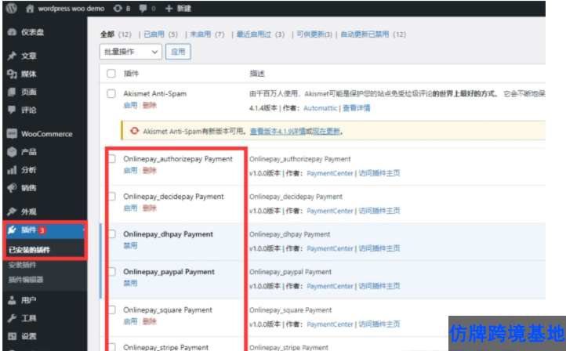Check the Onlinepay_square Payment checkbox
This screenshot has width=566, height=351.
(x=112, y=310)
